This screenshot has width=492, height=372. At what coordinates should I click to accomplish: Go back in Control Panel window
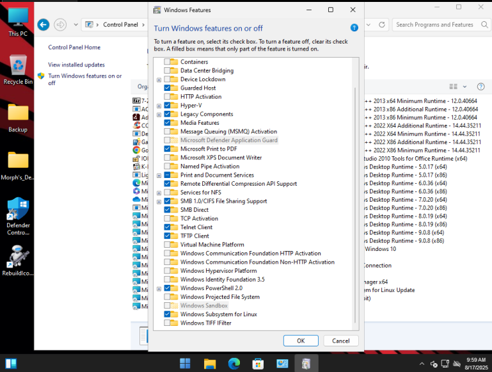pos(44,24)
